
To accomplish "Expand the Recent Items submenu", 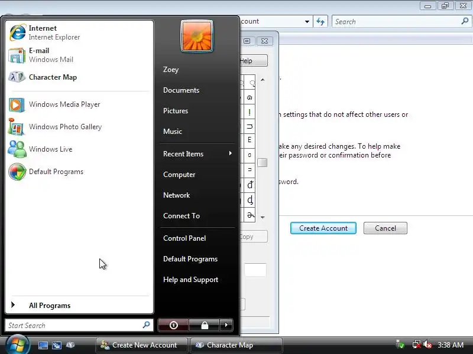I will (x=197, y=154).
